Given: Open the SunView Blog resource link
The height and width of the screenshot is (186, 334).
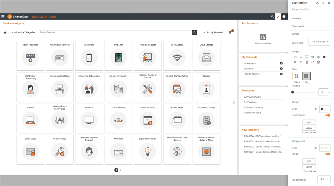Looking at the screenshot, I should pyautogui.click(x=250, y=102).
